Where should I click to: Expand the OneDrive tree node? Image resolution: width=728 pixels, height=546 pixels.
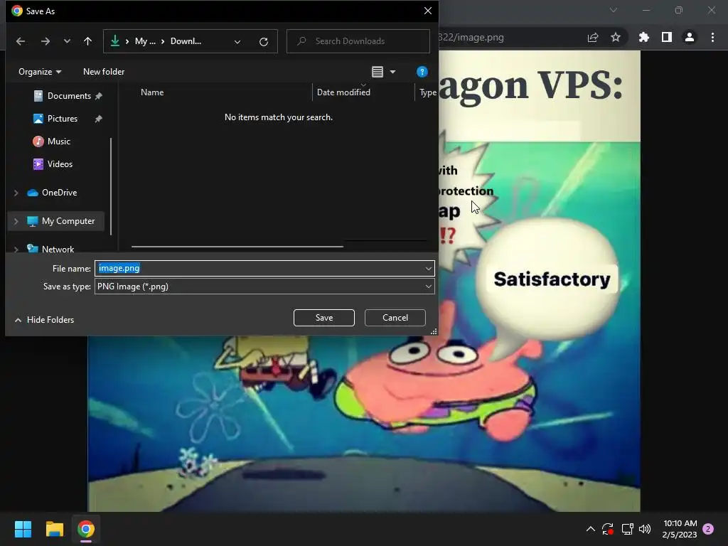pos(16,193)
